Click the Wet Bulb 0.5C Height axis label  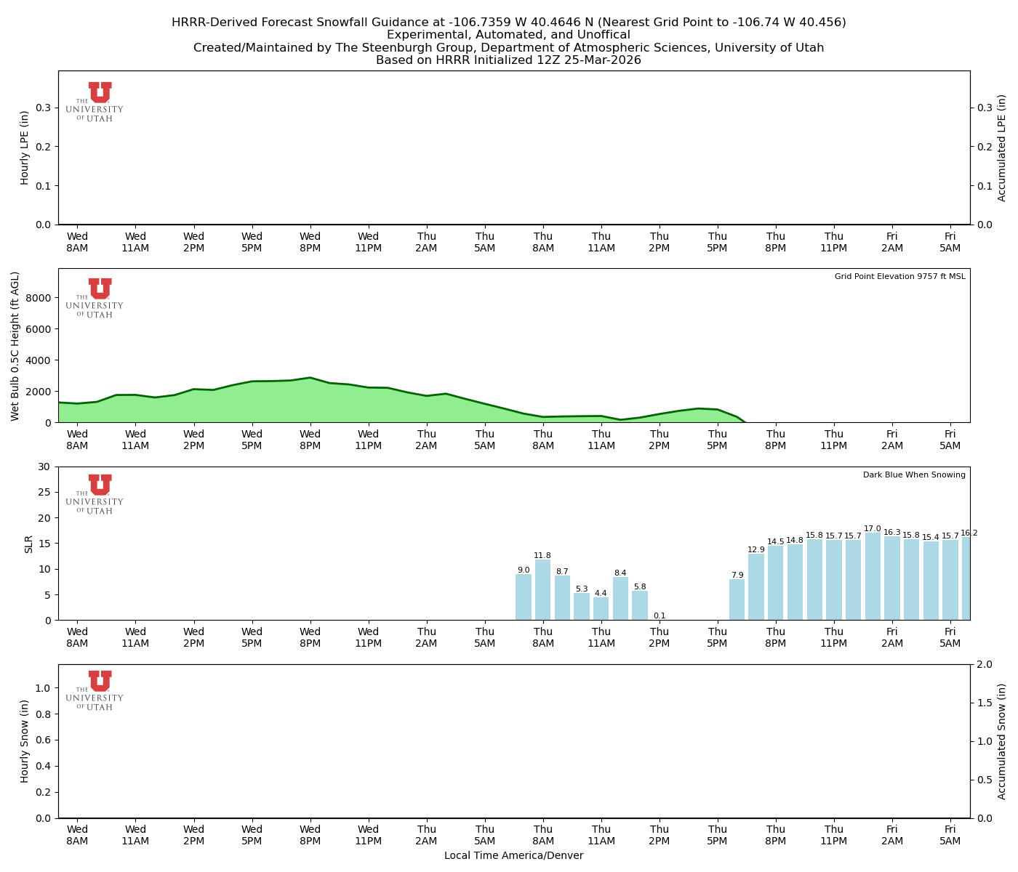[x=15, y=346]
